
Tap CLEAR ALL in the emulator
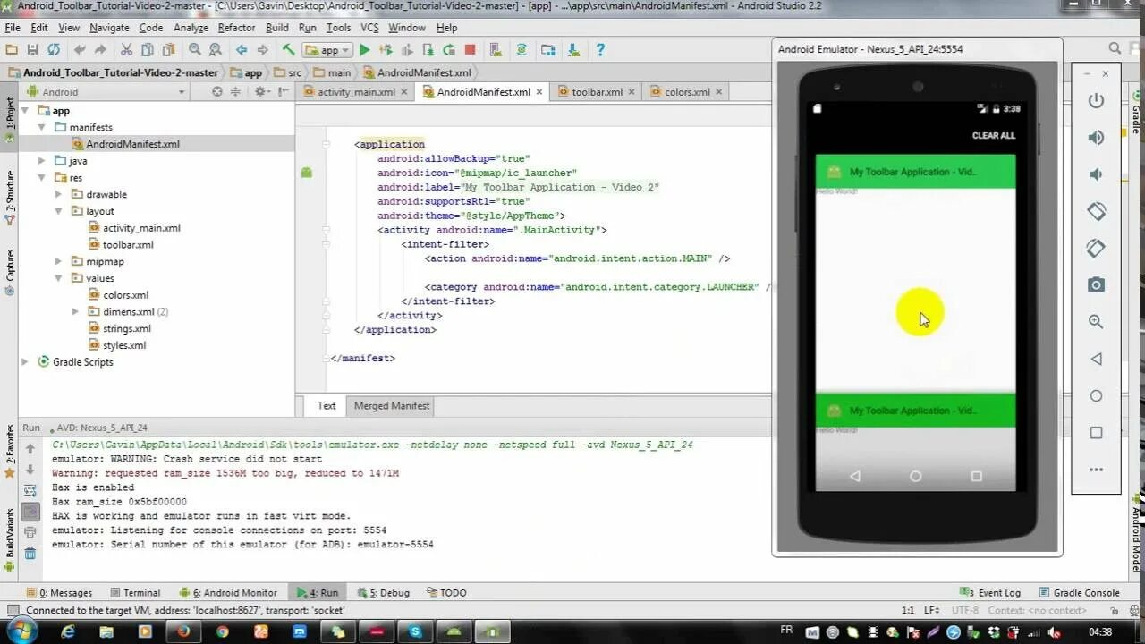(994, 136)
